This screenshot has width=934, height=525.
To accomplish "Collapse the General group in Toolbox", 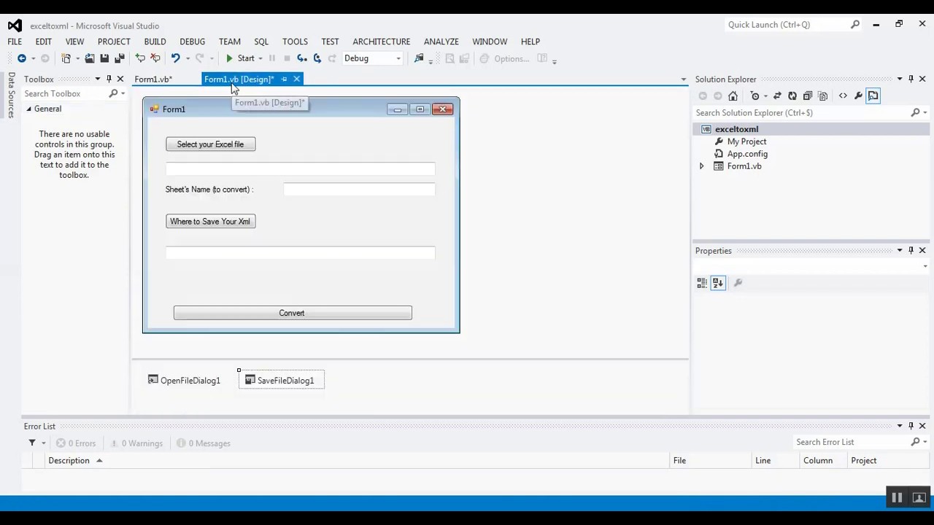I will (x=29, y=109).
